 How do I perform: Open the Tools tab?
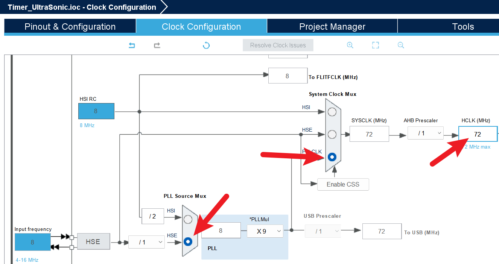coord(462,27)
